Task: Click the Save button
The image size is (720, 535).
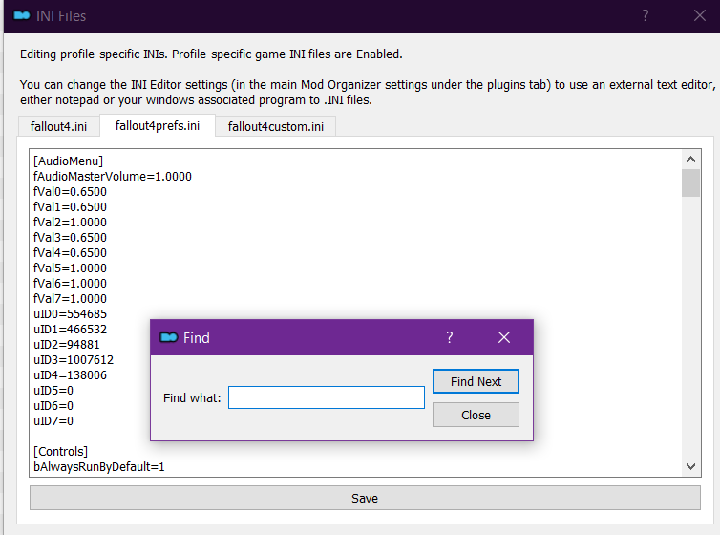Action: (365, 498)
